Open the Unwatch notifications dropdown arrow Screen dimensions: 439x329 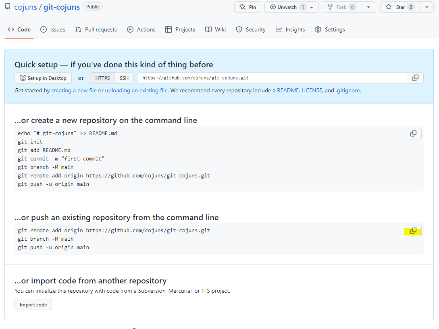(x=312, y=7)
